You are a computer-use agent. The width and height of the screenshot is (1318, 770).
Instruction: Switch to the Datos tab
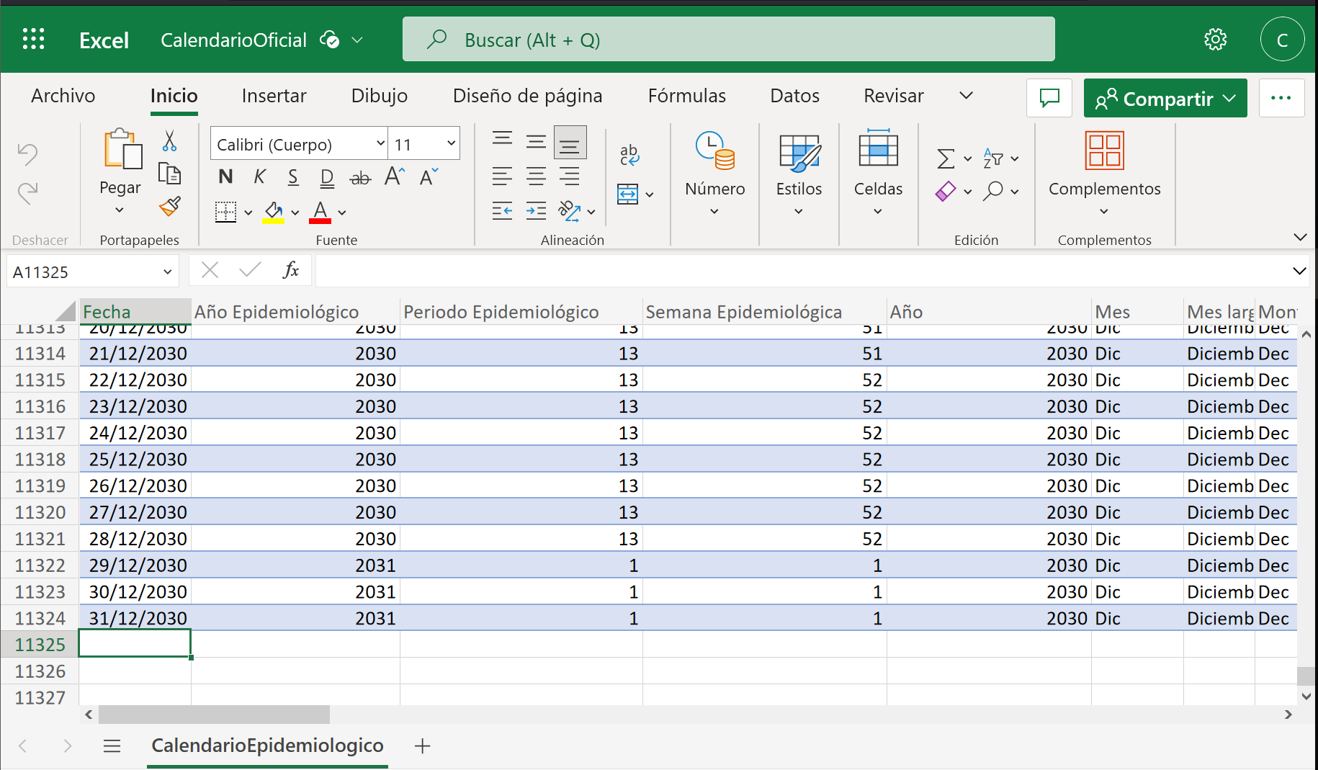point(795,96)
